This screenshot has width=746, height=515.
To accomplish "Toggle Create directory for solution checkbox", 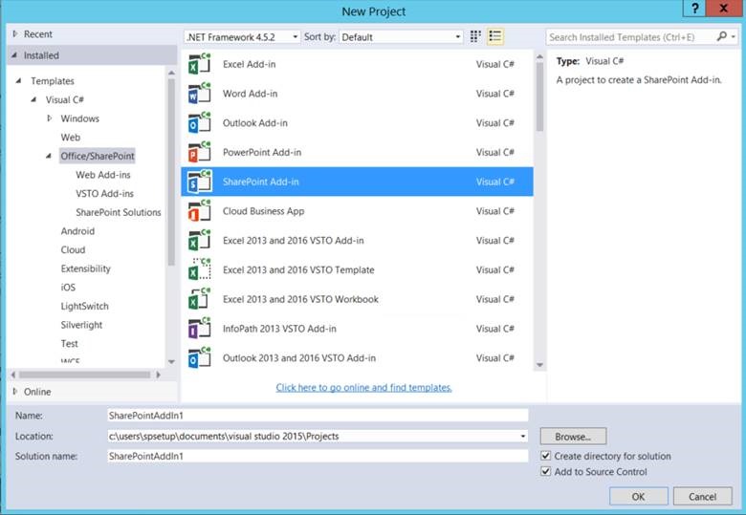I will click(546, 456).
